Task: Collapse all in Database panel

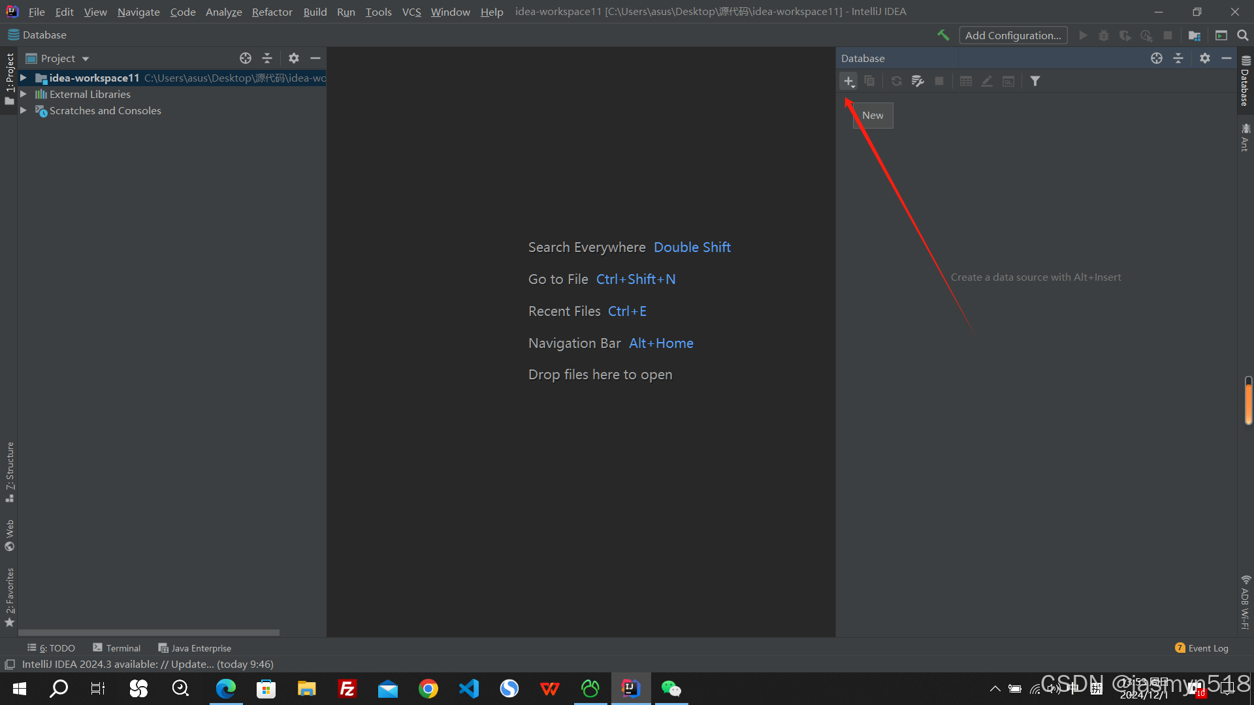Action: 1178,58
